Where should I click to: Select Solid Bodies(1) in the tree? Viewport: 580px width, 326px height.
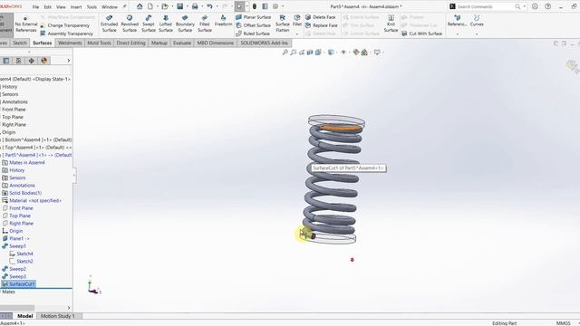(22, 193)
